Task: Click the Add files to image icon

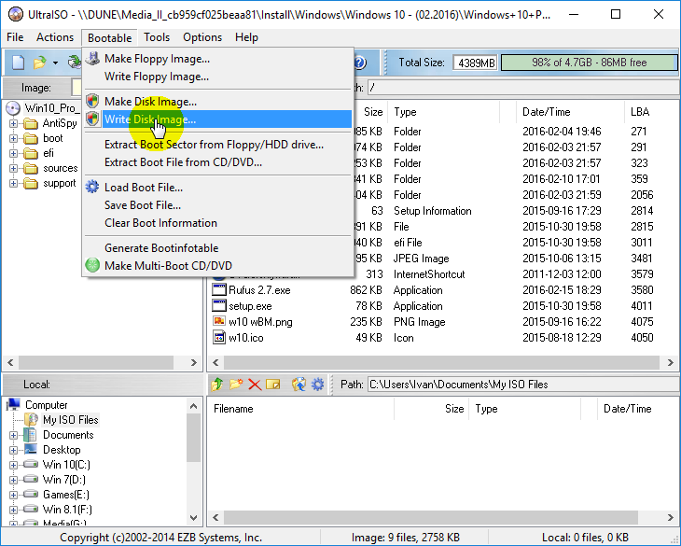Action: coord(299,385)
